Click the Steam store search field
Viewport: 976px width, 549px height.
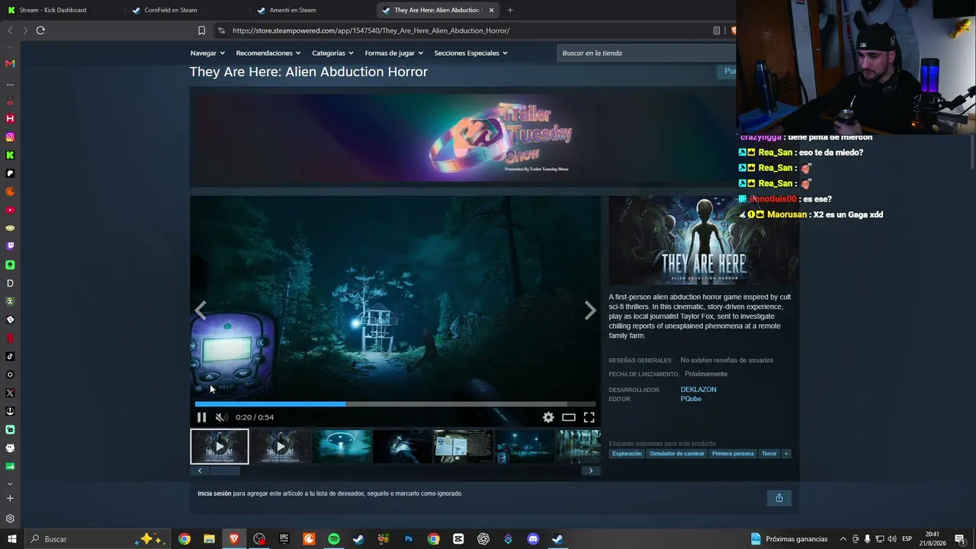point(646,53)
